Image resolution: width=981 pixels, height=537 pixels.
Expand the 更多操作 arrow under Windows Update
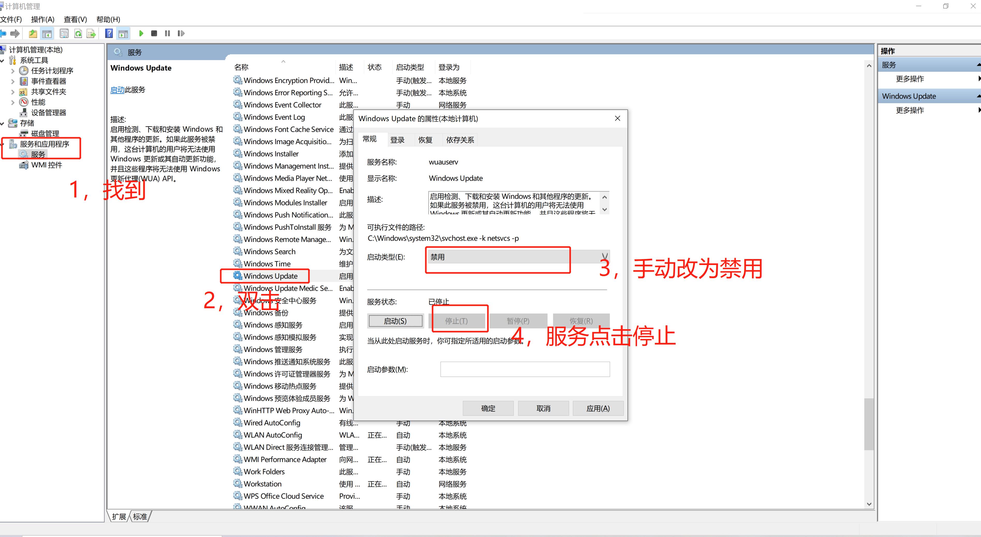tap(978, 110)
